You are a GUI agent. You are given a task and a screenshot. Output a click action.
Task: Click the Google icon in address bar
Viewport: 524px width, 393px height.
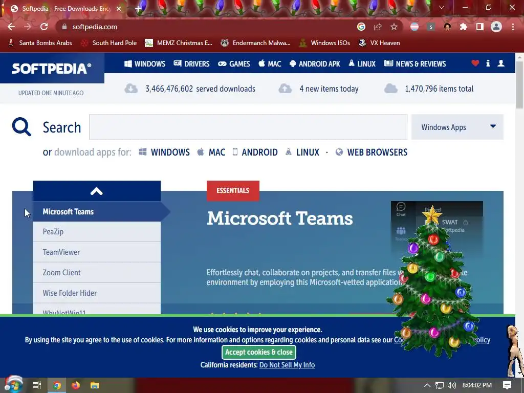coord(361,27)
